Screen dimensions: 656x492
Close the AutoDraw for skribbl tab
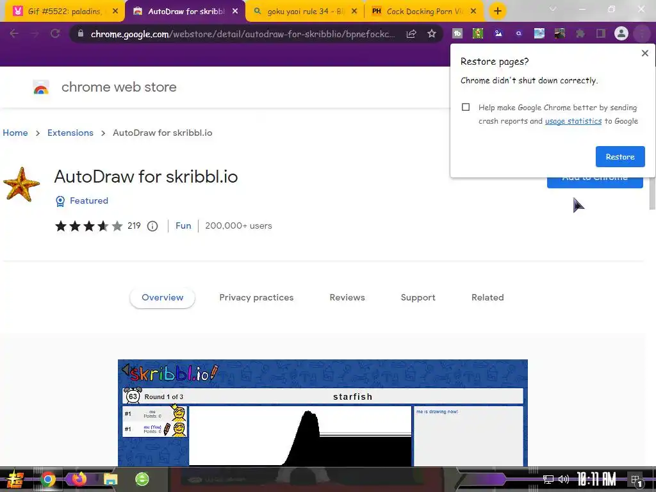pos(235,12)
